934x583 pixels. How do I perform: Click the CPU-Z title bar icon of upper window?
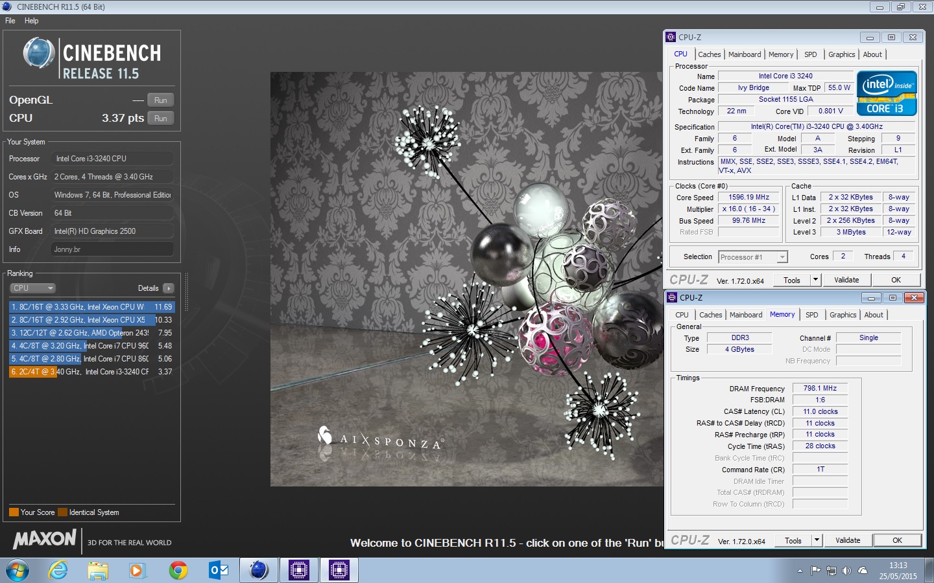671,38
